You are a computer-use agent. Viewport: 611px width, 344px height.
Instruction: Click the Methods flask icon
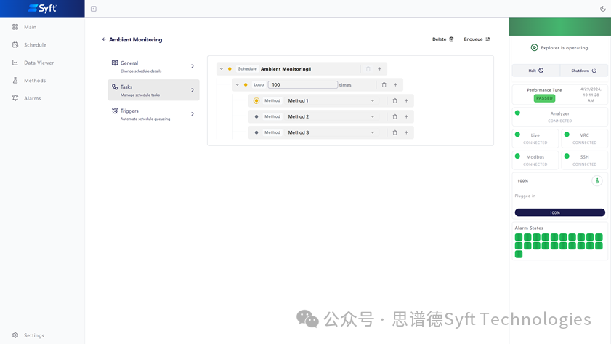pos(15,80)
